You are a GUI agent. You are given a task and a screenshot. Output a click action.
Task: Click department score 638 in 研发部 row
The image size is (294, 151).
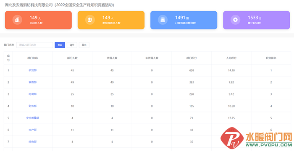[x=192, y=70]
